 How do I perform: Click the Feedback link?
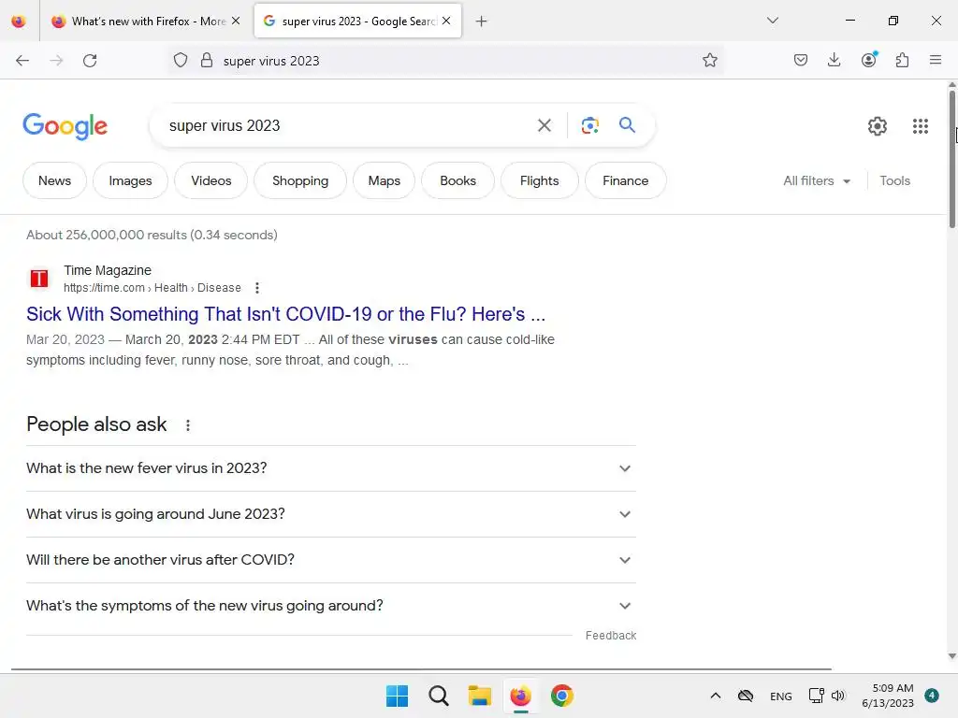[610, 636]
